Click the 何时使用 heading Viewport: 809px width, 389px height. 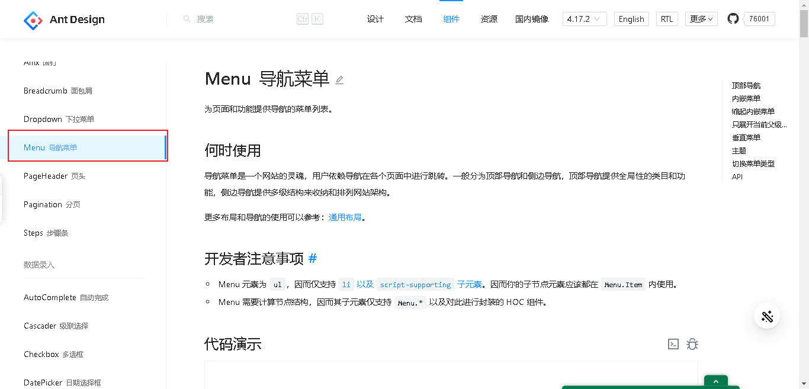(233, 150)
